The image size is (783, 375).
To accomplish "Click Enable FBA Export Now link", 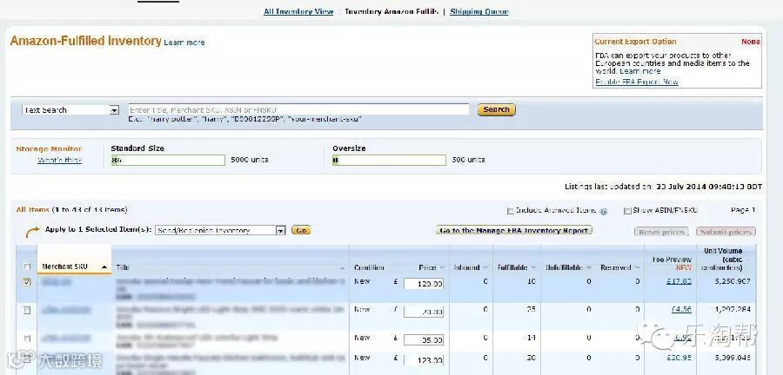I will [x=637, y=82].
